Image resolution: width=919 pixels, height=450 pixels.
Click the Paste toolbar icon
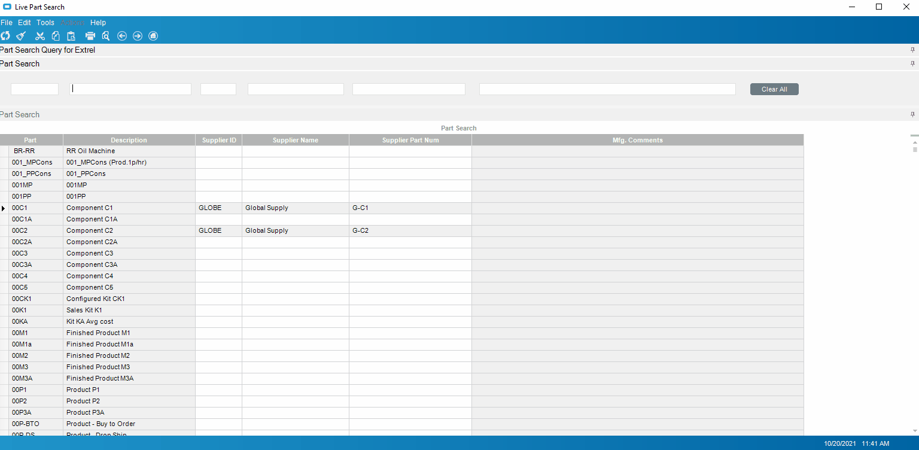pos(71,36)
